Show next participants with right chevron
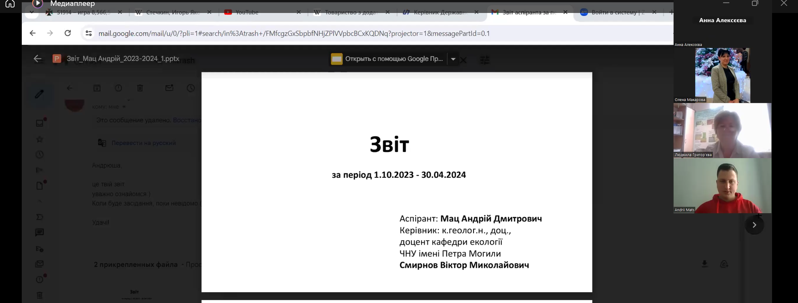The height and width of the screenshot is (303, 798). [754, 225]
